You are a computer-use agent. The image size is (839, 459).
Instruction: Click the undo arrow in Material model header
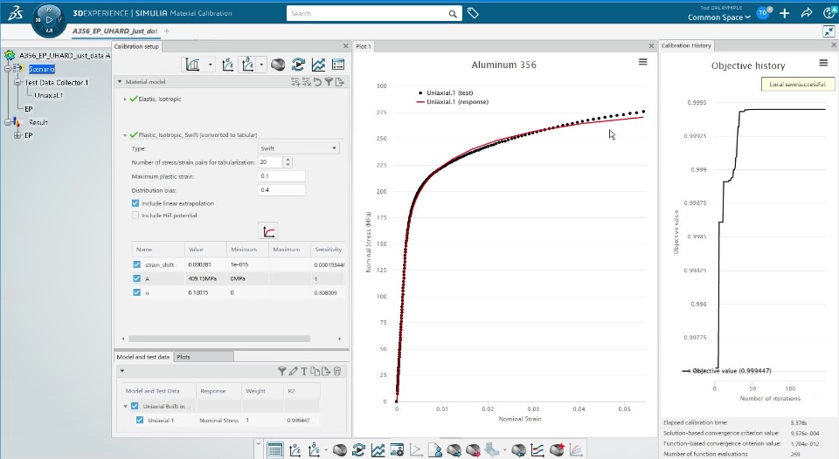[317, 82]
